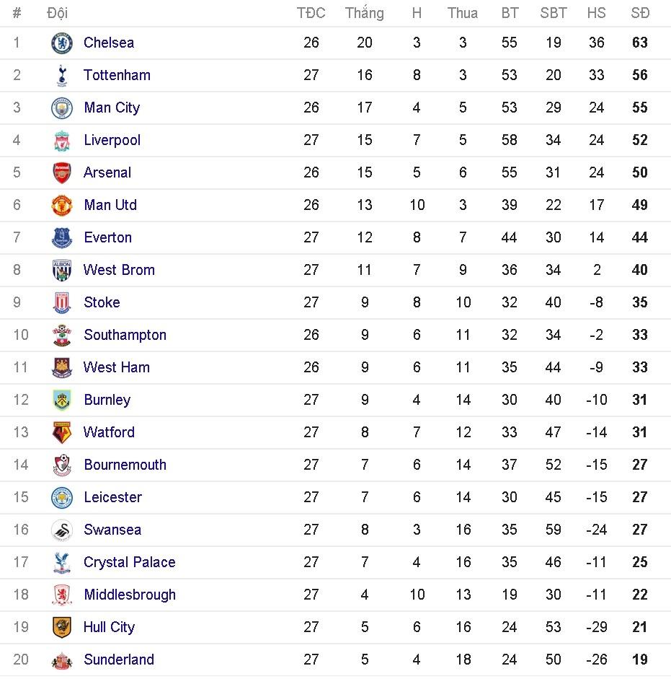
Task: Open the West Brom team link
Action: click(x=119, y=270)
